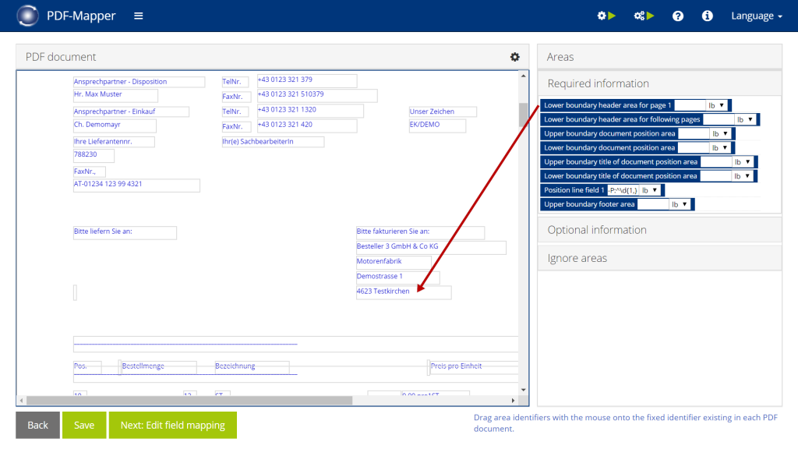The image size is (798, 449).
Task: Open the Language dropdown menu
Action: click(756, 16)
